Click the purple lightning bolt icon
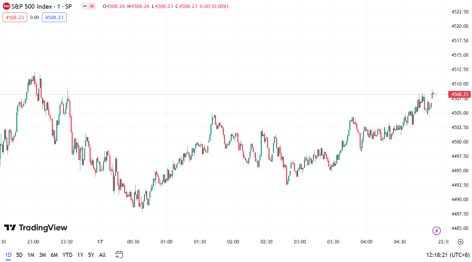 pyautogui.click(x=436, y=231)
